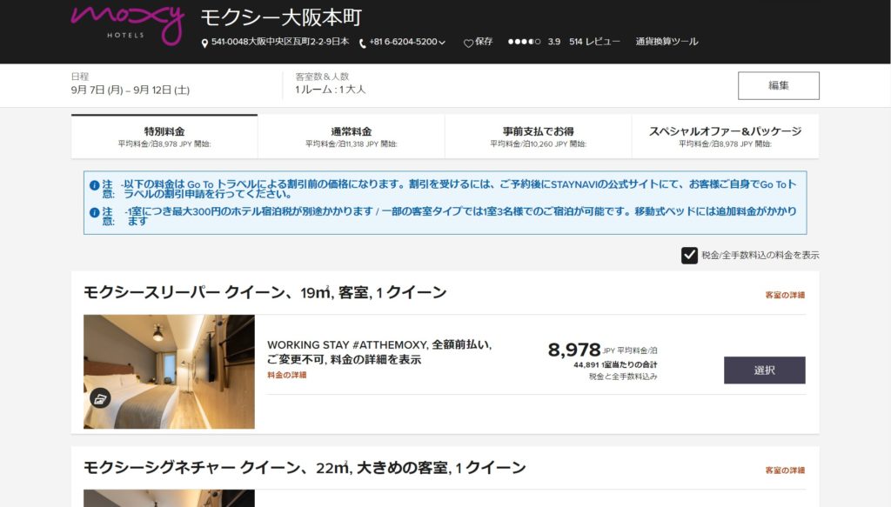The width and height of the screenshot is (891, 507).
Task: Open the 514 レビュー reviews link
Action: coord(594,42)
